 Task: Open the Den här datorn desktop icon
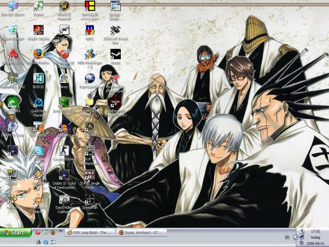click(x=13, y=9)
